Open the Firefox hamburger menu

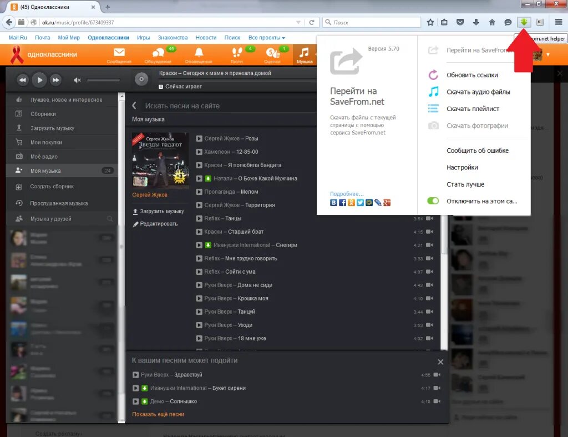tap(559, 22)
